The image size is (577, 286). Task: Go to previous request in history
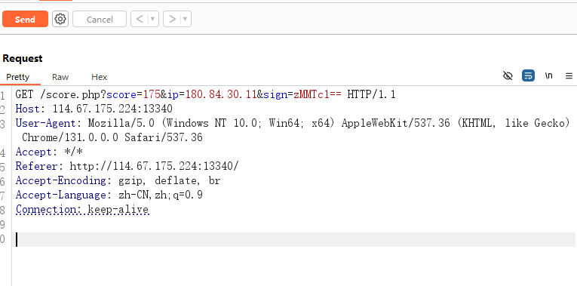[x=140, y=19]
